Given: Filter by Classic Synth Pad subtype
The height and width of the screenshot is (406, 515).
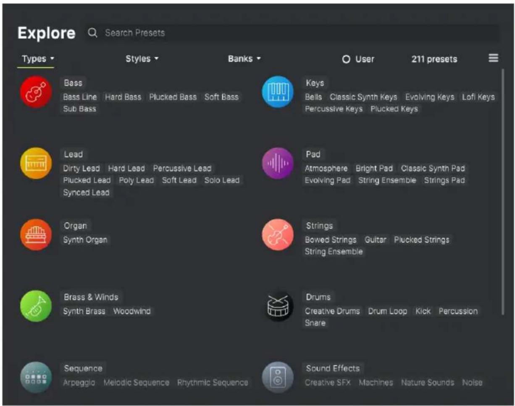Looking at the screenshot, I should pos(433,169).
